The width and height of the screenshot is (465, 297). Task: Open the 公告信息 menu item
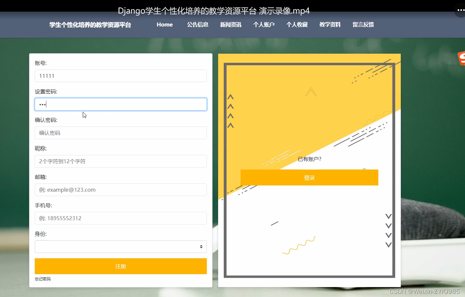coord(198,25)
